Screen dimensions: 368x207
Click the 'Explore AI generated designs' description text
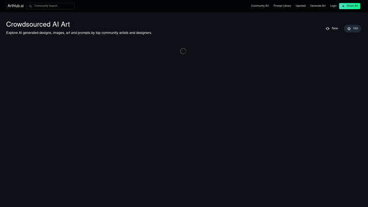coord(79,33)
